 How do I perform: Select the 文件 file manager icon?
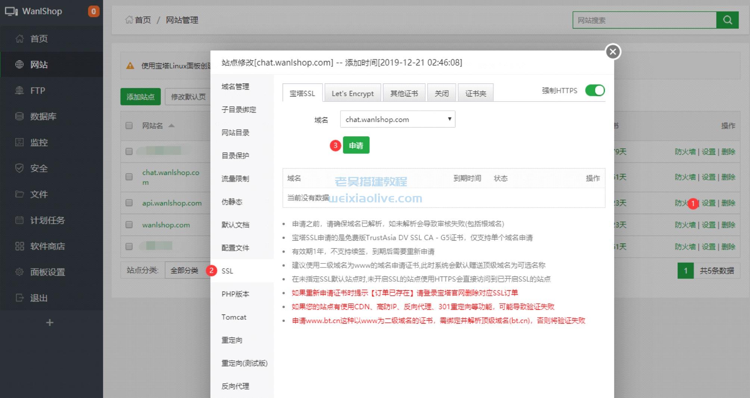pos(19,195)
